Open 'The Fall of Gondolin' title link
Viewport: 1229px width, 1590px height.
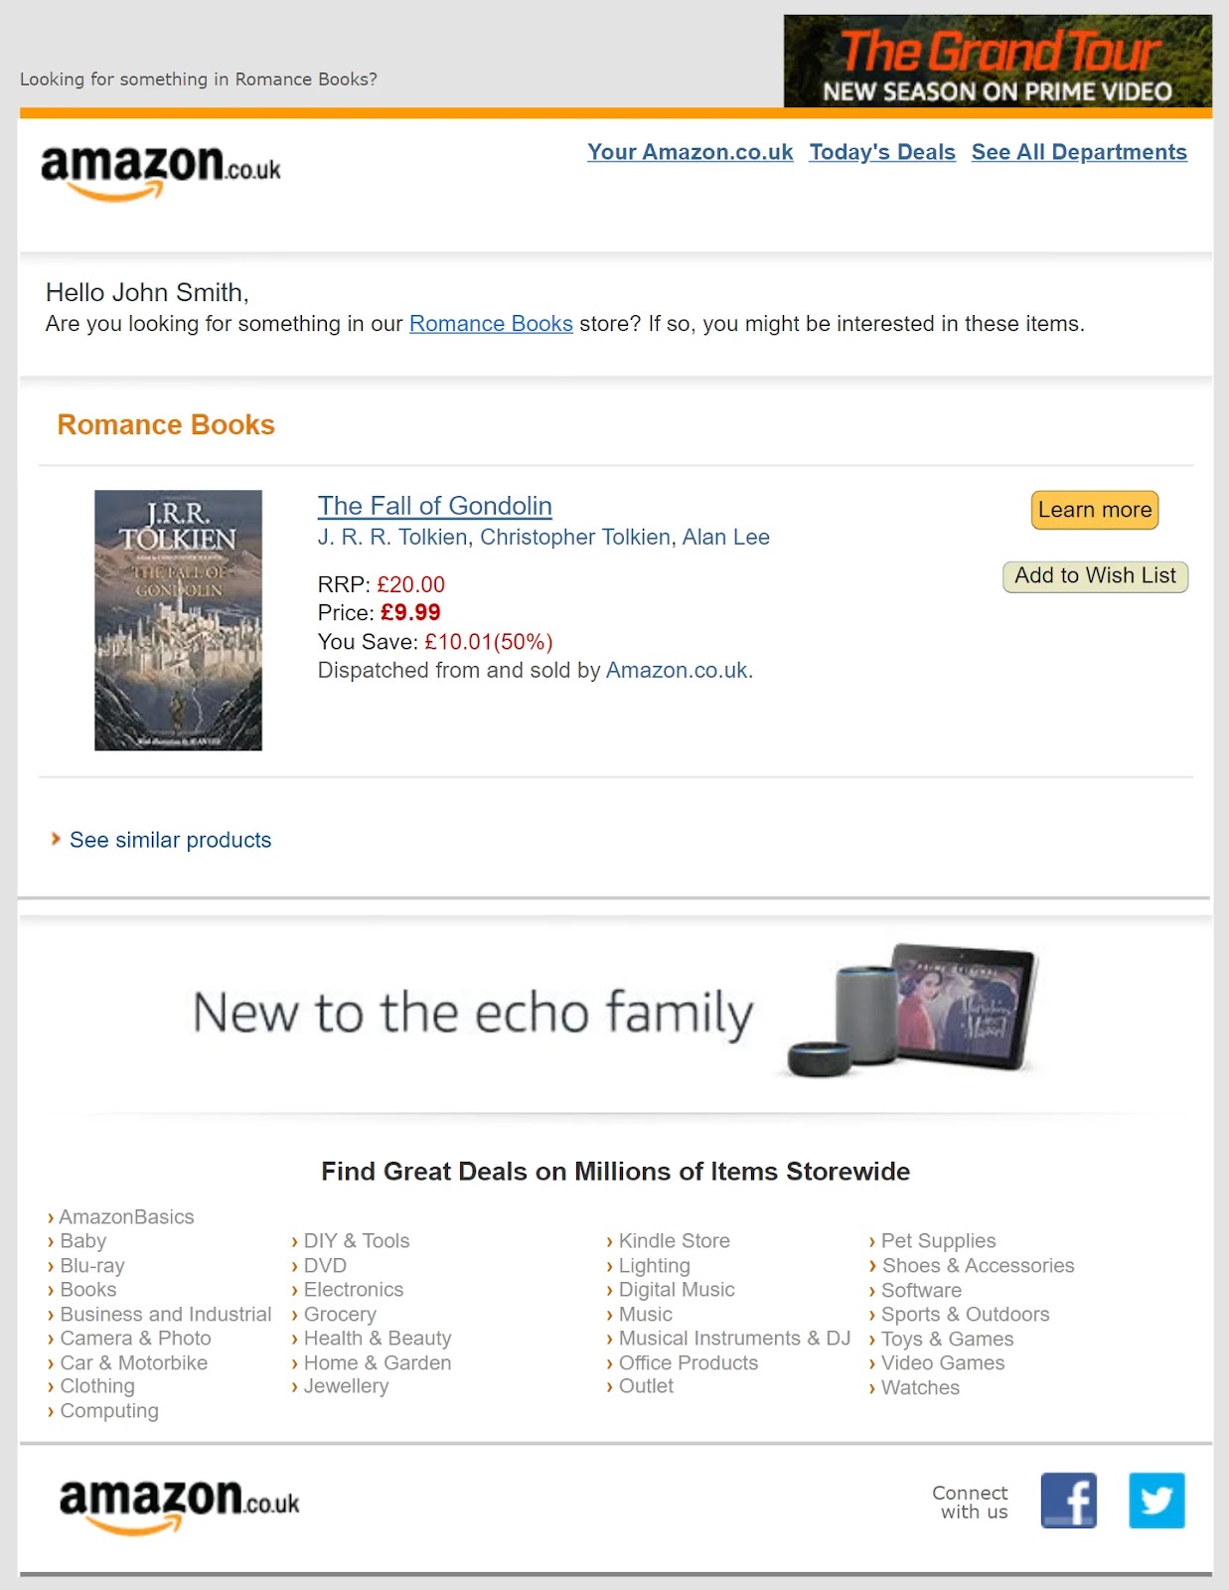(434, 506)
